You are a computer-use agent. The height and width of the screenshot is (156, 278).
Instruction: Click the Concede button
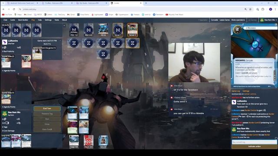[x=214, y=20]
